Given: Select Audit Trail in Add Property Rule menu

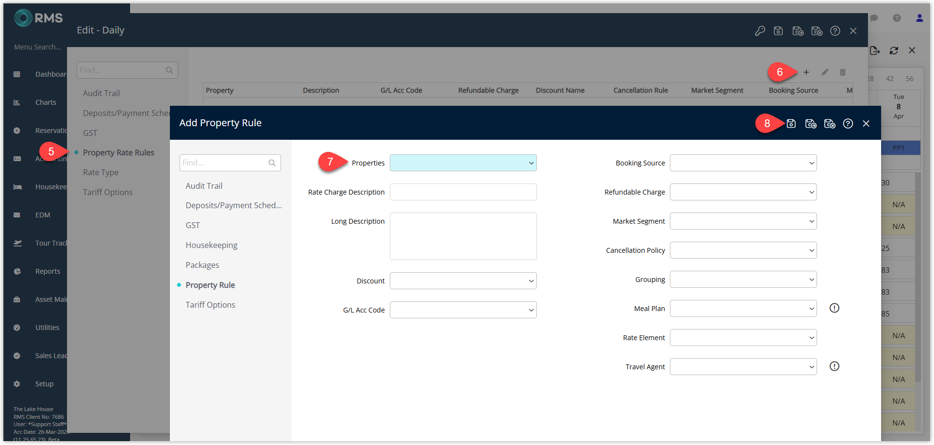Looking at the screenshot, I should pyautogui.click(x=204, y=186).
